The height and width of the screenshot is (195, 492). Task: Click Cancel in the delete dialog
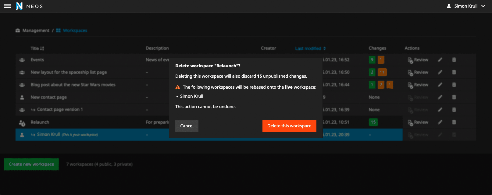187,126
